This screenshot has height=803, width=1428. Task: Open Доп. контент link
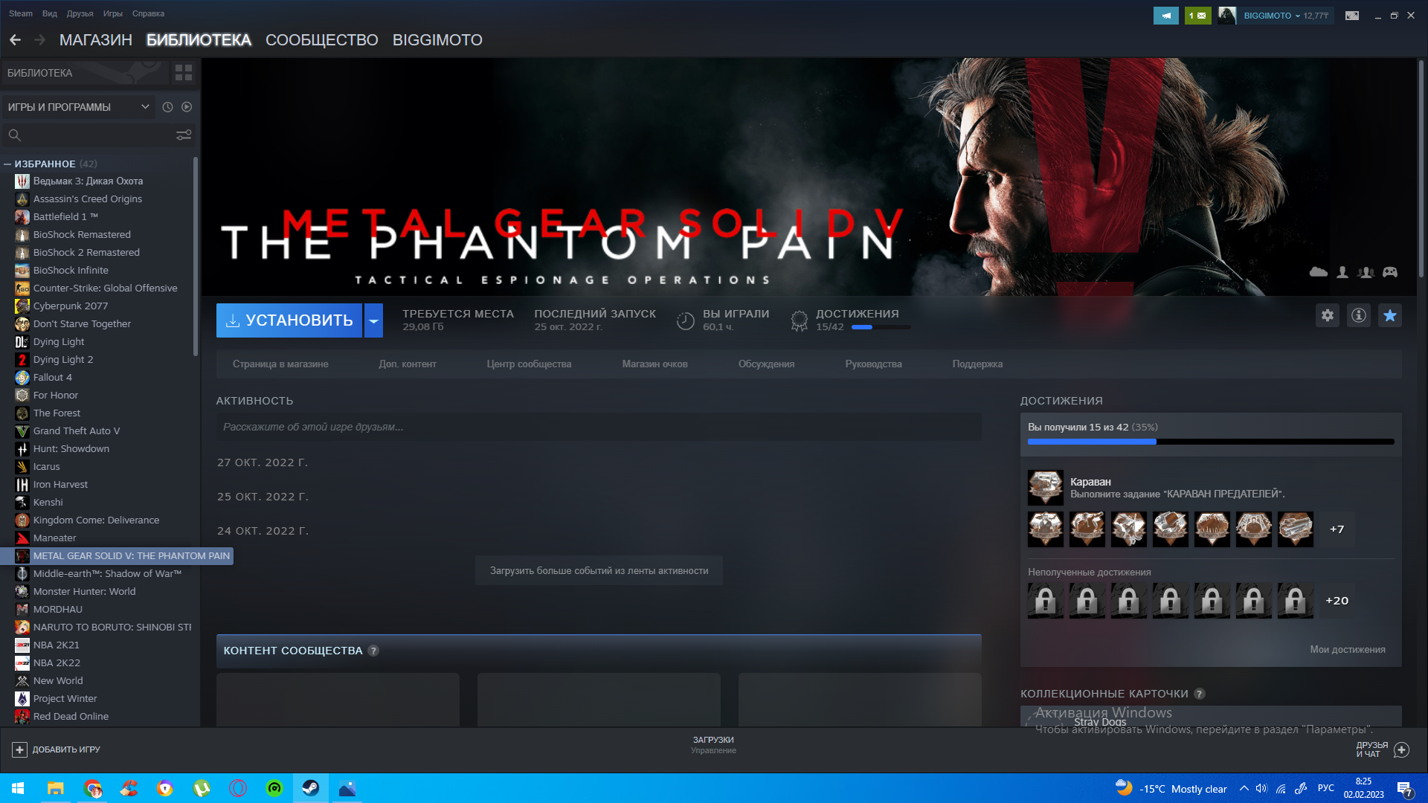408,364
